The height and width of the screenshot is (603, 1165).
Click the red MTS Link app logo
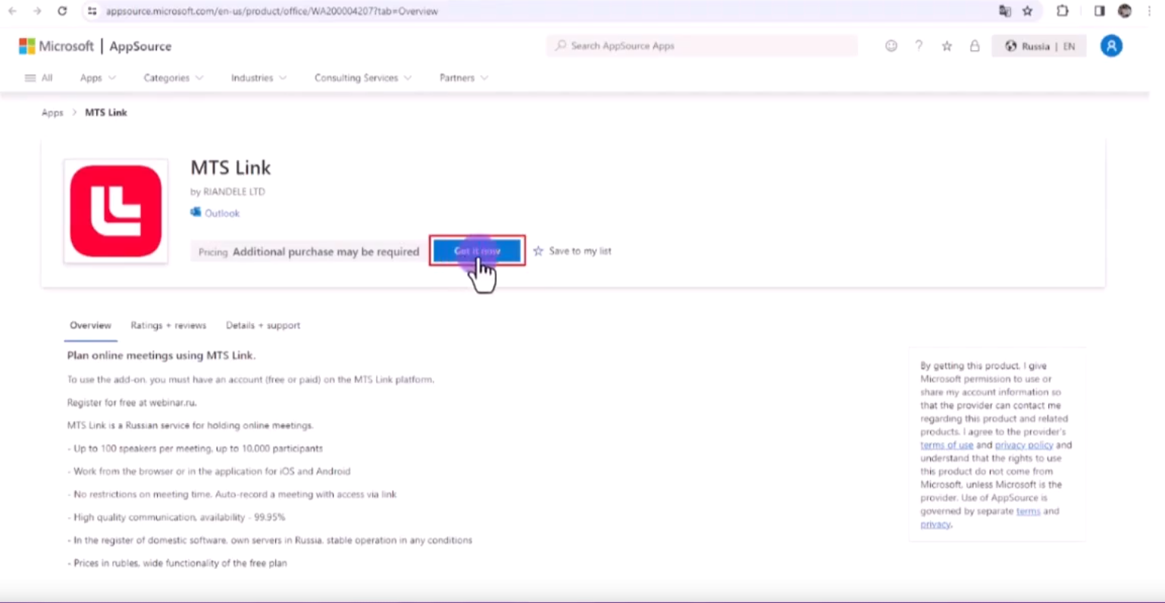click(116, 212)
